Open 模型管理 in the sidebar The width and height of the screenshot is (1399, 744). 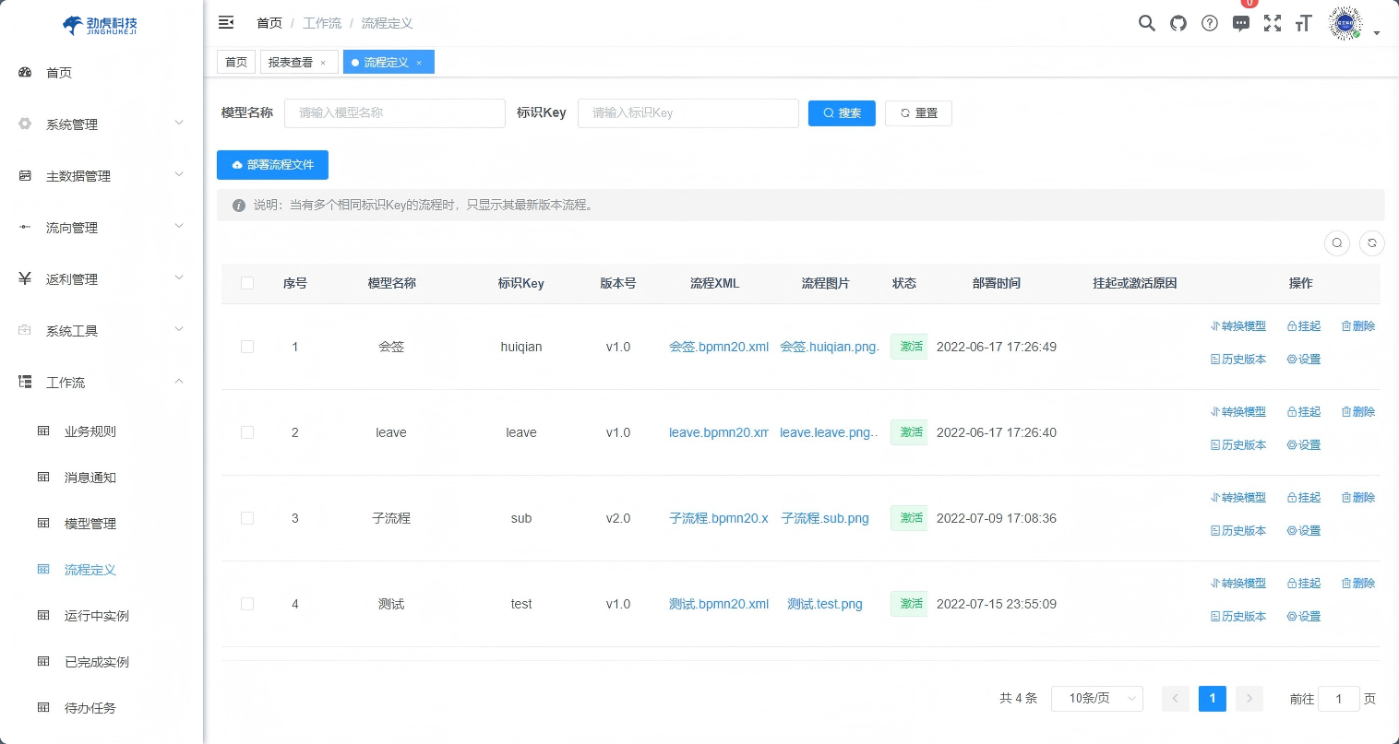[x=90, y=524]
